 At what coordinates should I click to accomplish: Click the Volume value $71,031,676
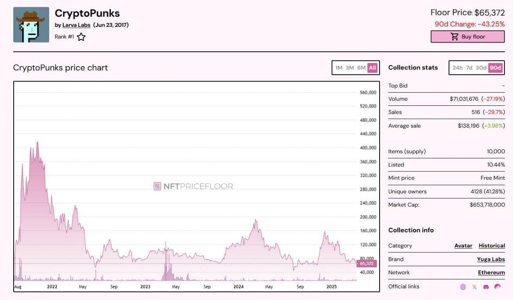[x=464, y=99]
